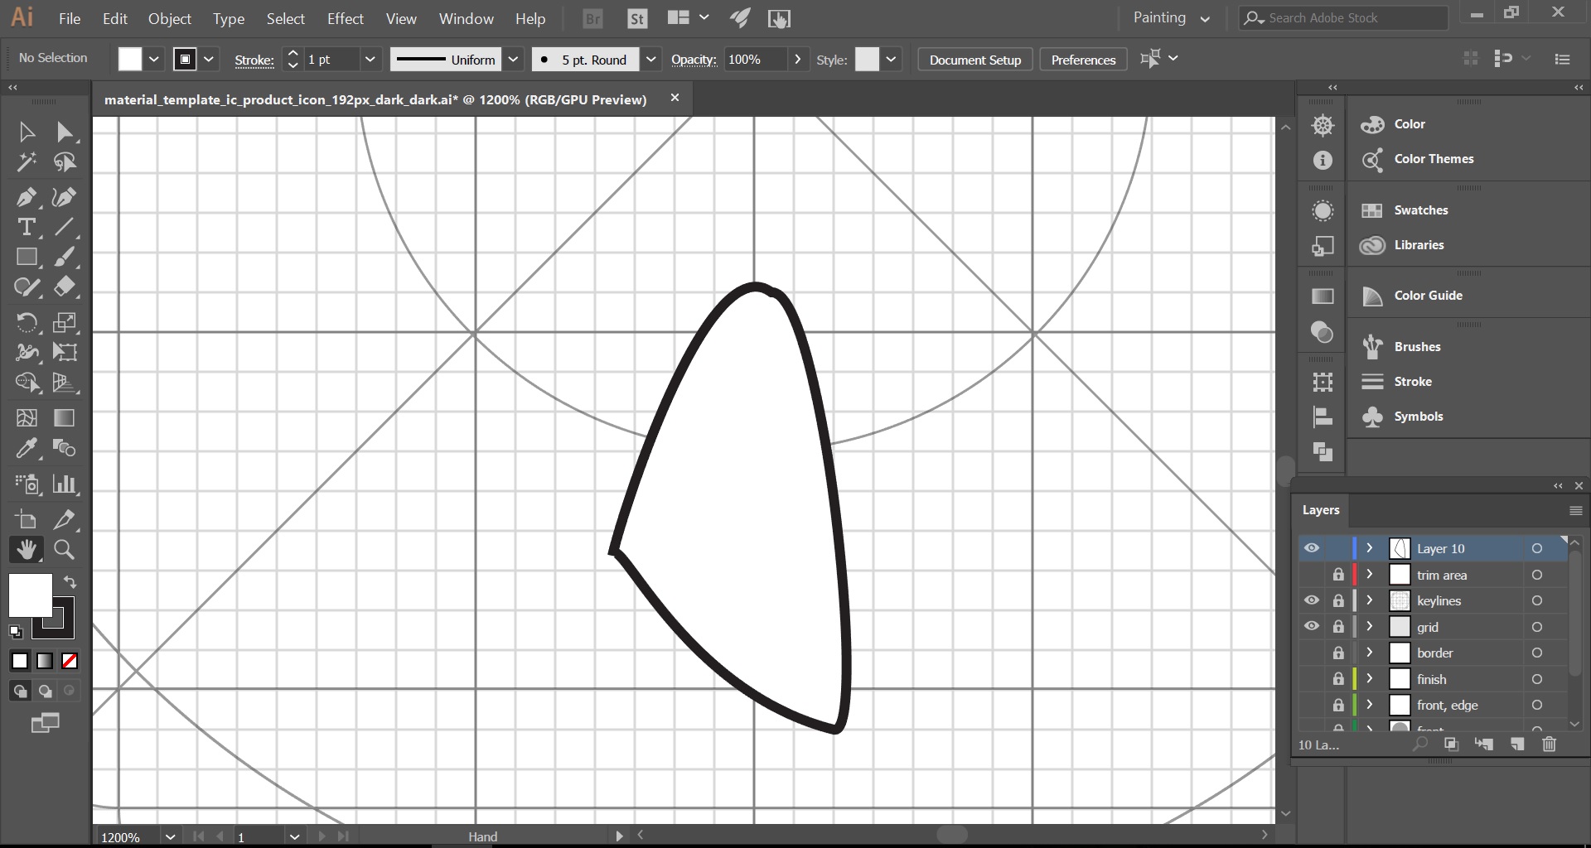Select the Pen tool

click(x=27, y=197)
